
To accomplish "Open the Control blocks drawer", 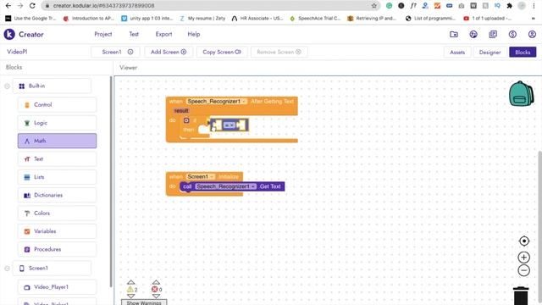I will tap(57, 105).
